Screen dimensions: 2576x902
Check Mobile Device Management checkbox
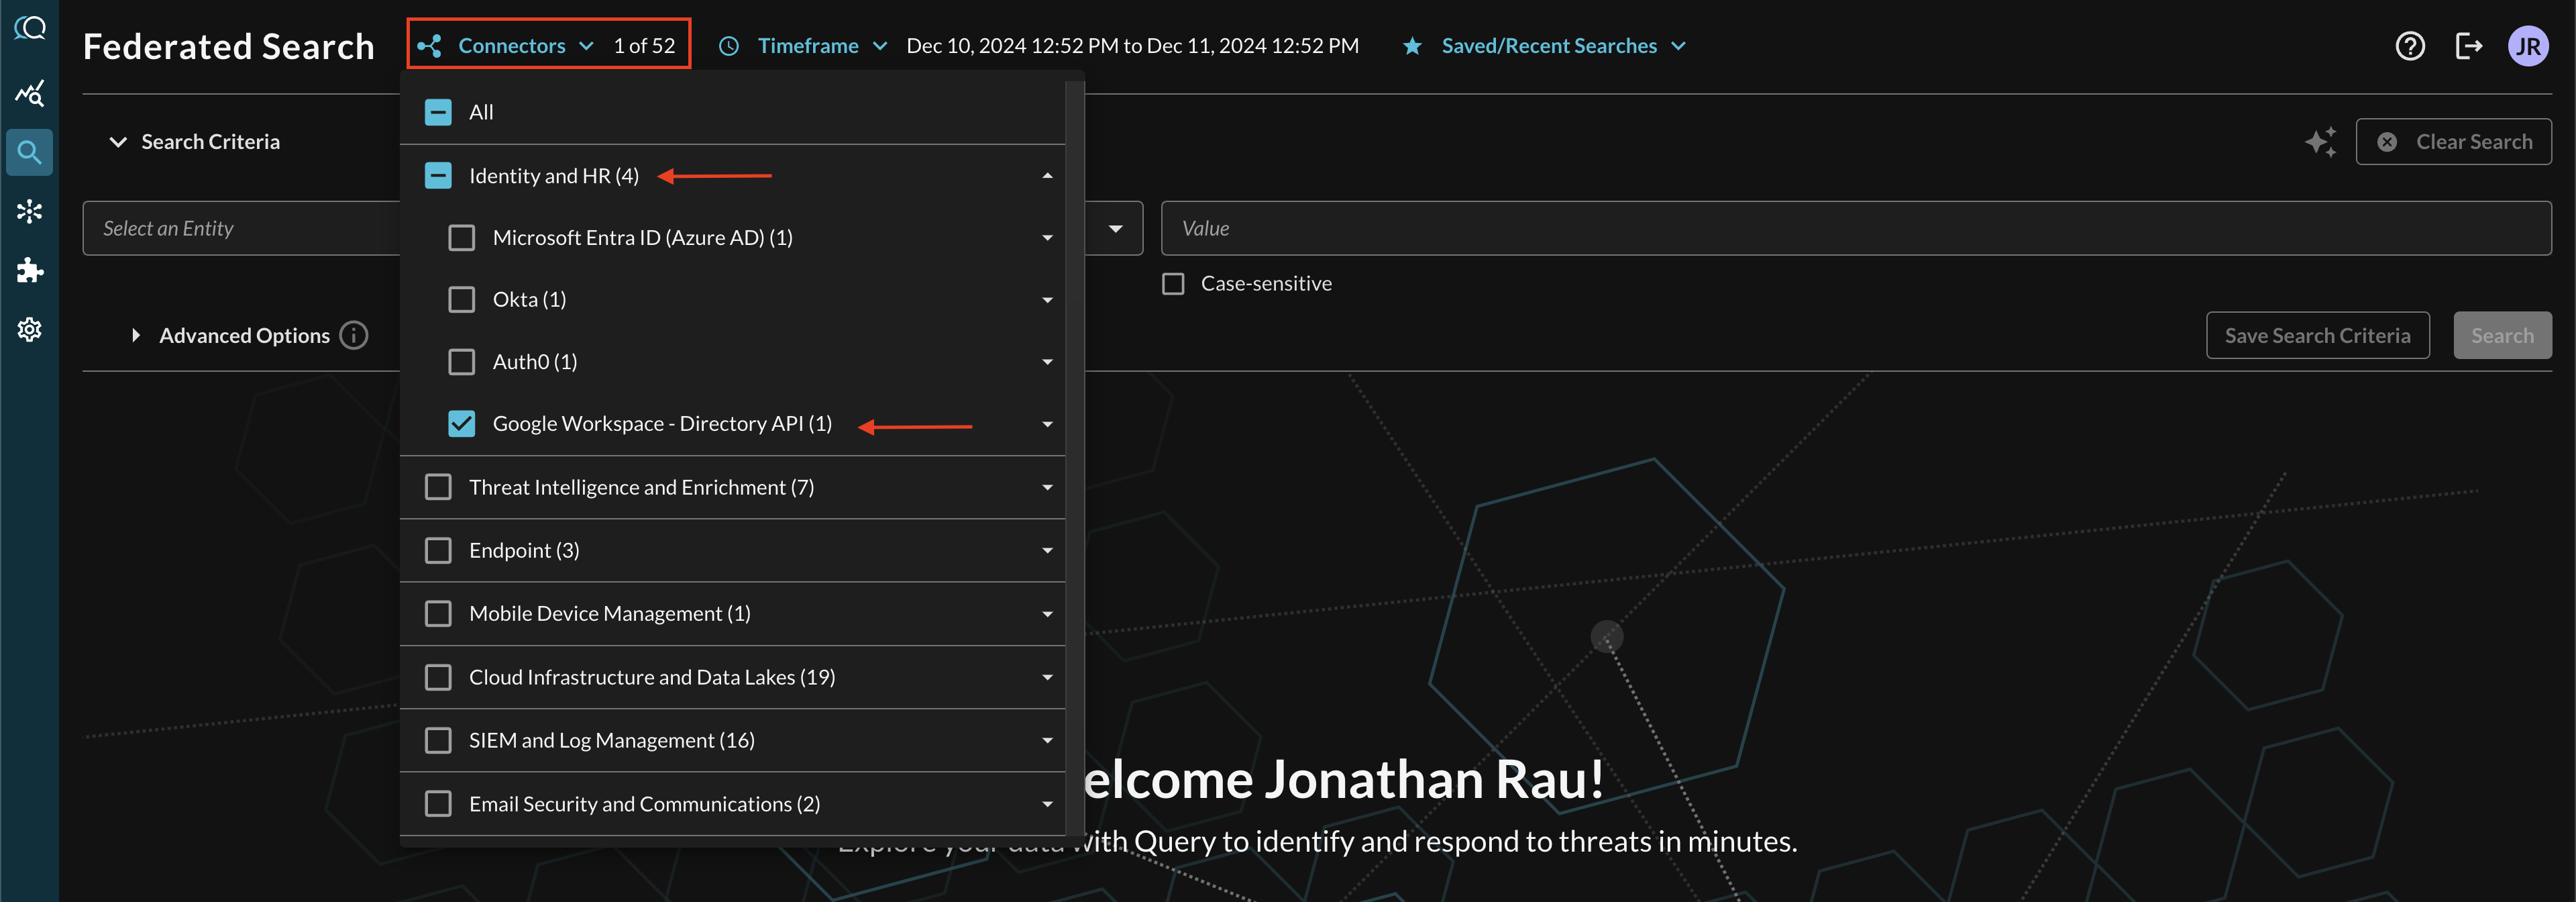pos(438,614)
